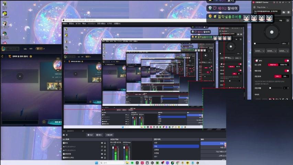Screen dimensions: 293x165
Task: Hide the first source using its eye icon
Action: (102, 143)
